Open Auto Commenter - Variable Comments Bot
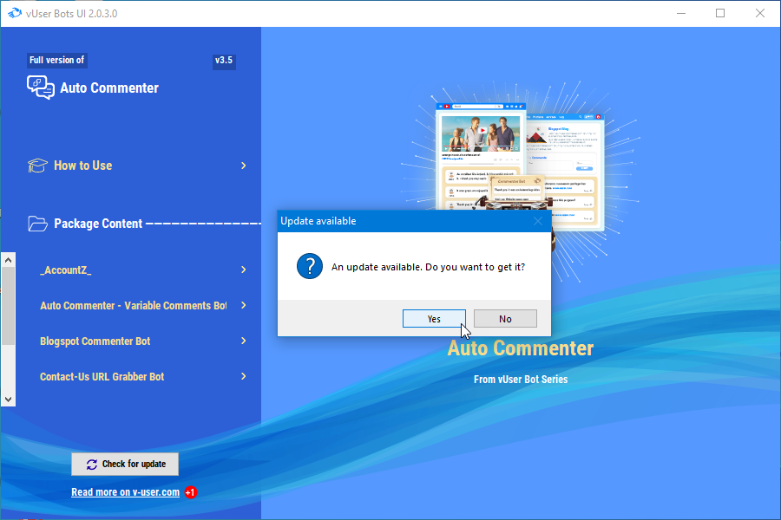 point(133,306)
